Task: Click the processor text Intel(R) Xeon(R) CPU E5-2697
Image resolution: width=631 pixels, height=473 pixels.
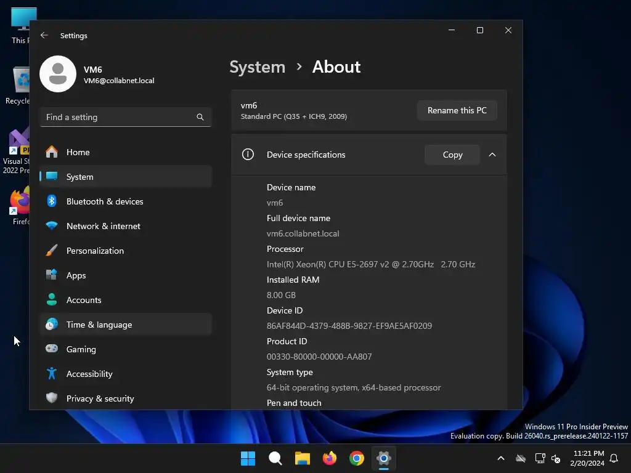Action: [323, 264]
